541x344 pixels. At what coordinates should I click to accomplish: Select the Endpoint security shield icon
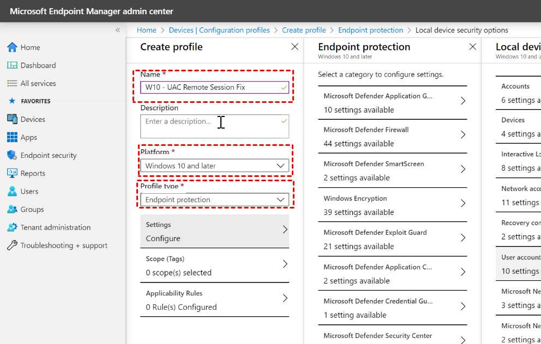[12, 155]
